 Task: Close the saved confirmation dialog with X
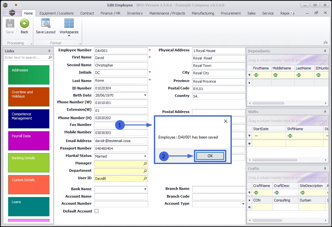[x=225, y=121]
